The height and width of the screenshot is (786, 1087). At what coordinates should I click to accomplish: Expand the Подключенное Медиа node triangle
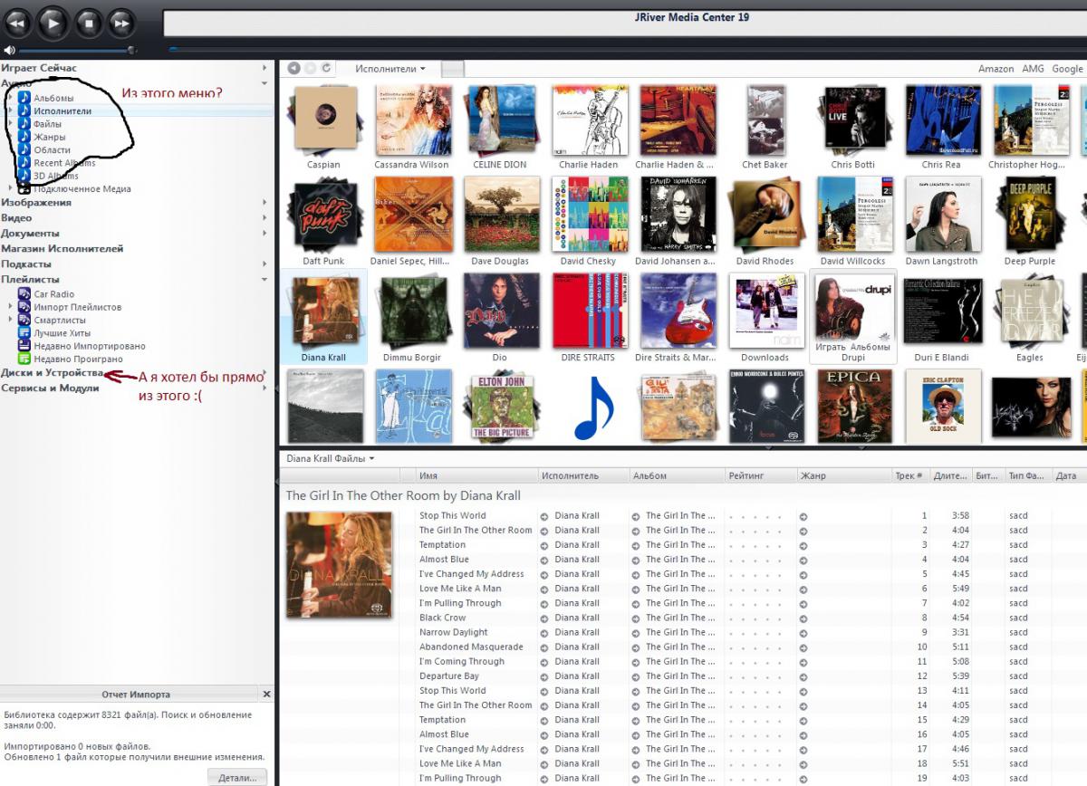pos(10,189)
